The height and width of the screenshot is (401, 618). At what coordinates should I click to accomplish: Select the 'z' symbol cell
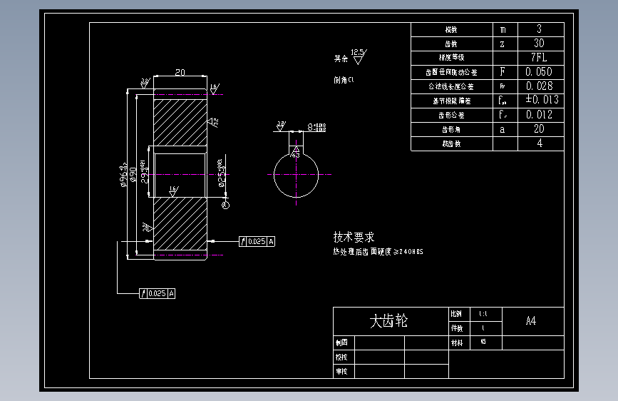click(502, 44)
